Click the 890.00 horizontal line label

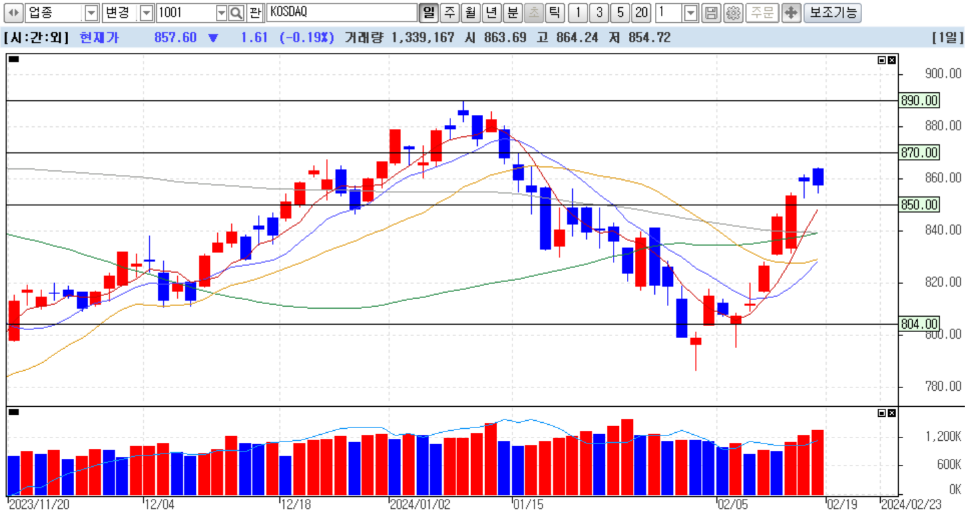tap(919, 100)
